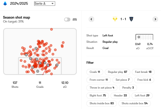Select the topmost shot dot on the pitch
Viewport: 161px width, 109px height.
click(x=51, y=29)
